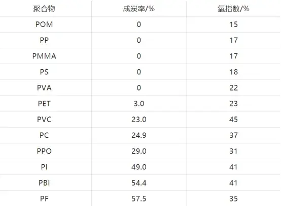Select the PMMA polymer cell
This screenshot has width=281, height=206.
point(44,56)
